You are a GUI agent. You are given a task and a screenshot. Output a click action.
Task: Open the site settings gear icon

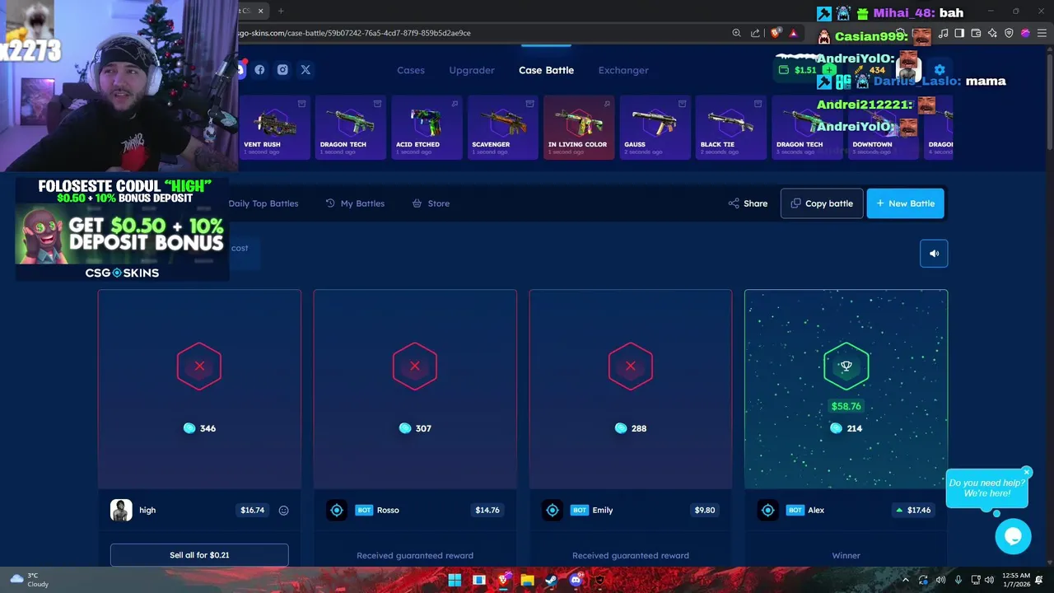940,70
